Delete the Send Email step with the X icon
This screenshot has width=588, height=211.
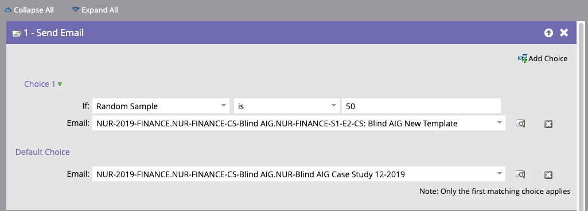point(564,33)
